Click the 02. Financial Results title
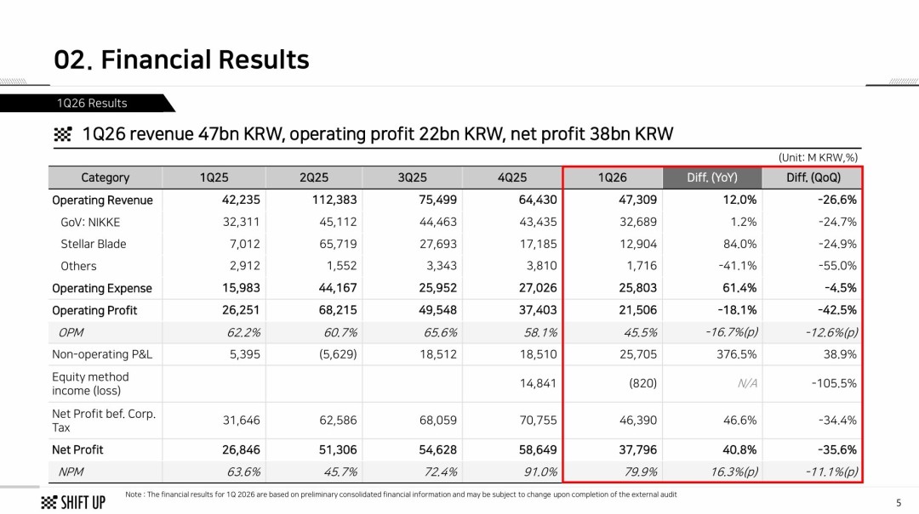Image resolution: width=919 pixels, height=514 pixels. point(182,59)
